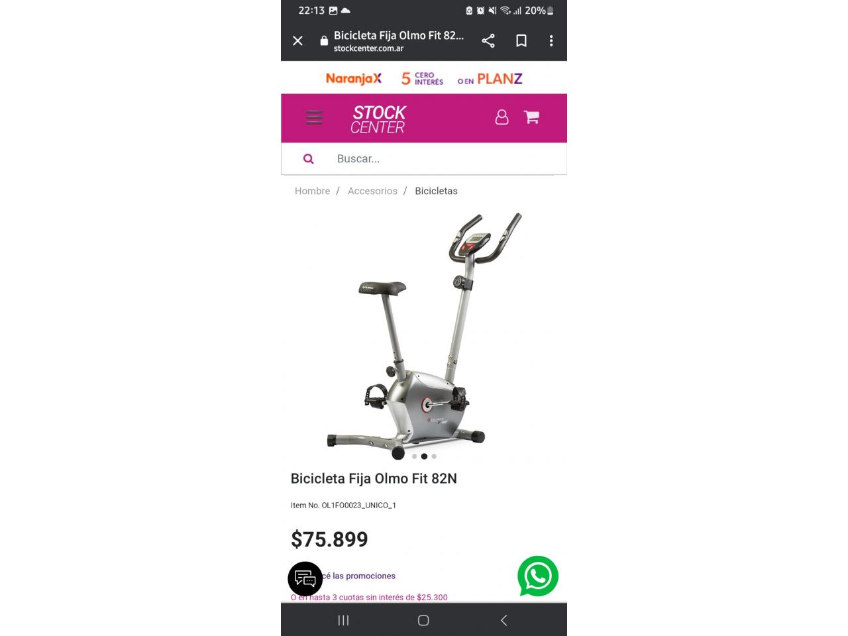Go to Stock Center home logo
The width and height of the screenshot is (848, 636).
pyautogui.click(x=378, y=119)
